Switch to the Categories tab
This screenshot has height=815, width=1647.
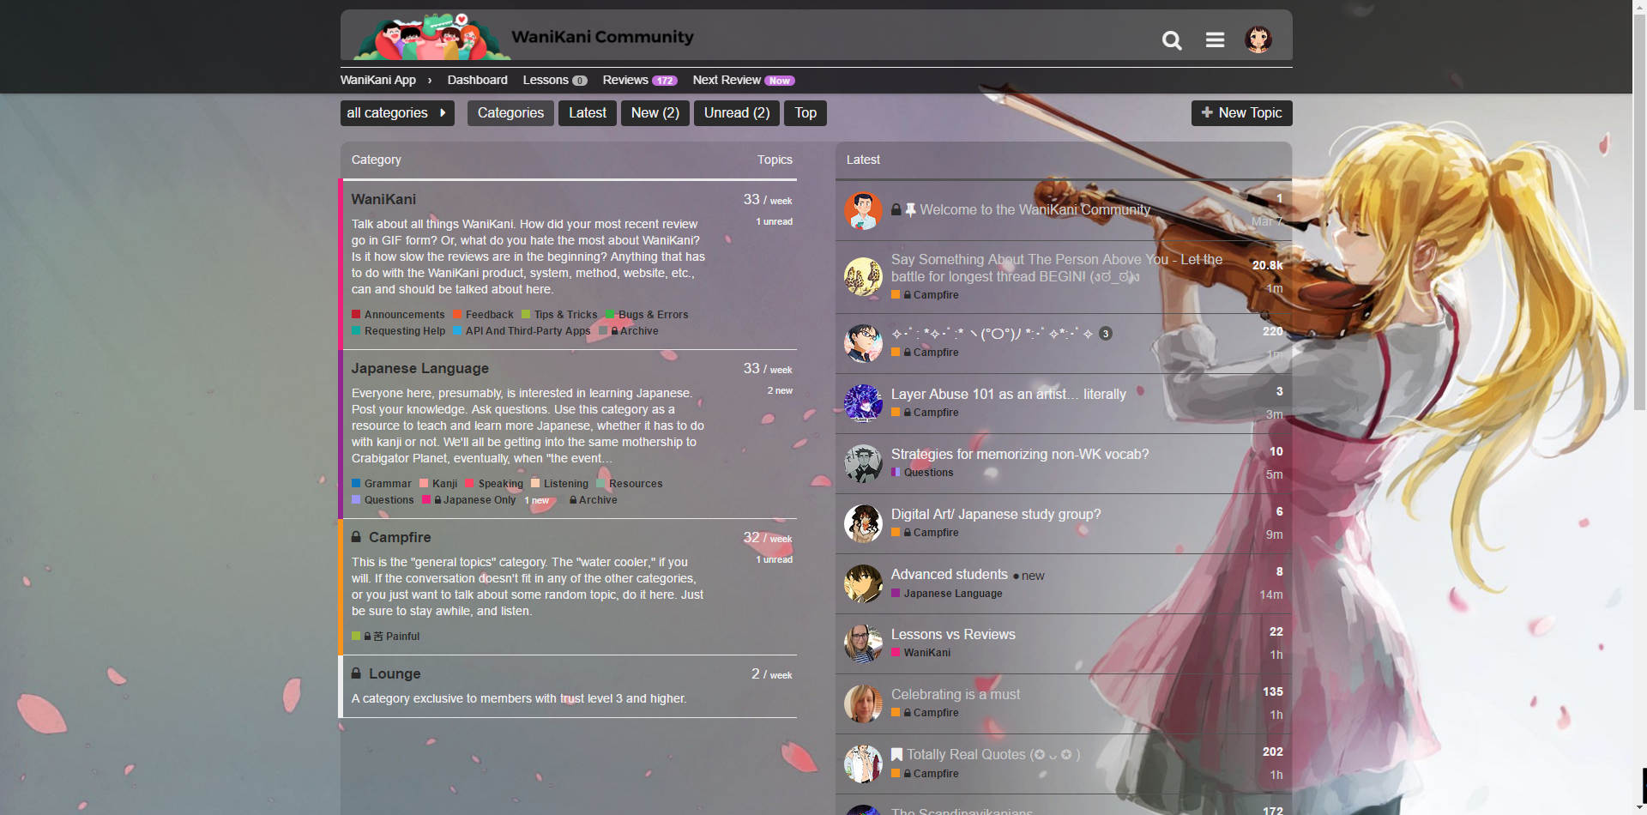[510, 113]
